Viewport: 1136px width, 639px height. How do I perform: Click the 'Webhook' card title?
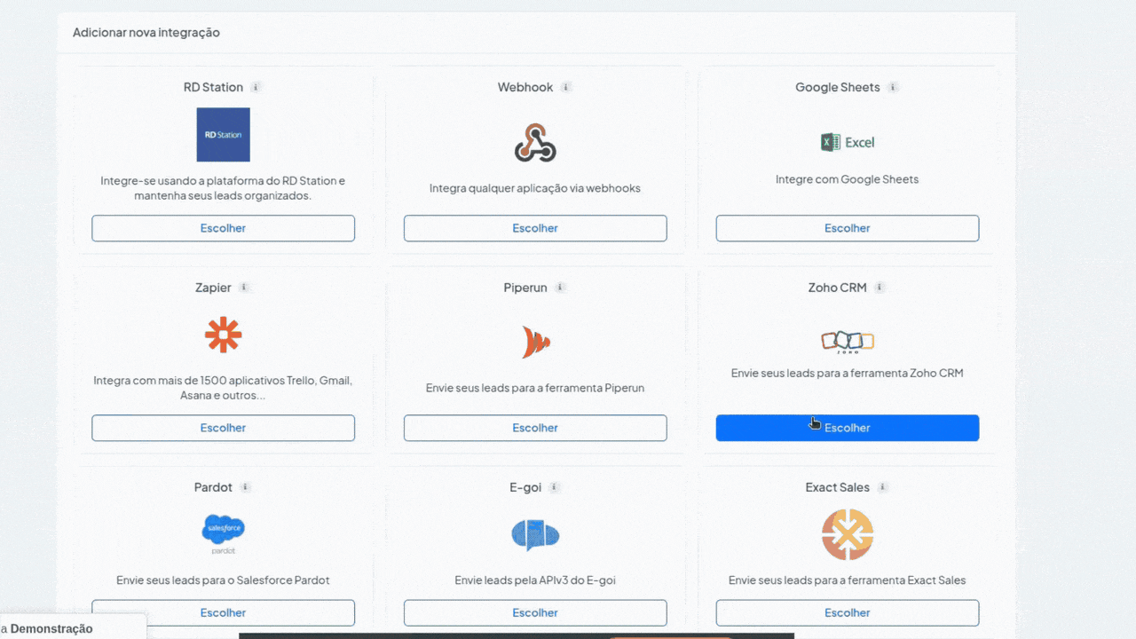coord(525,87)
